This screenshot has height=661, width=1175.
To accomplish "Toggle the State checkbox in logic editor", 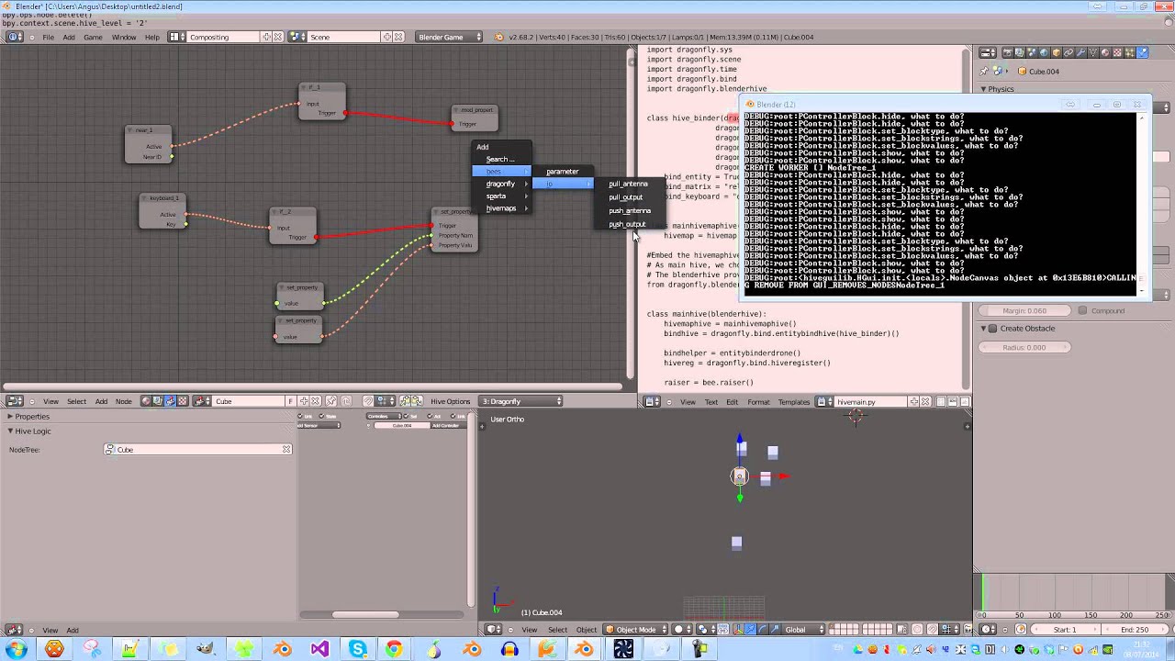I will 321,416.
